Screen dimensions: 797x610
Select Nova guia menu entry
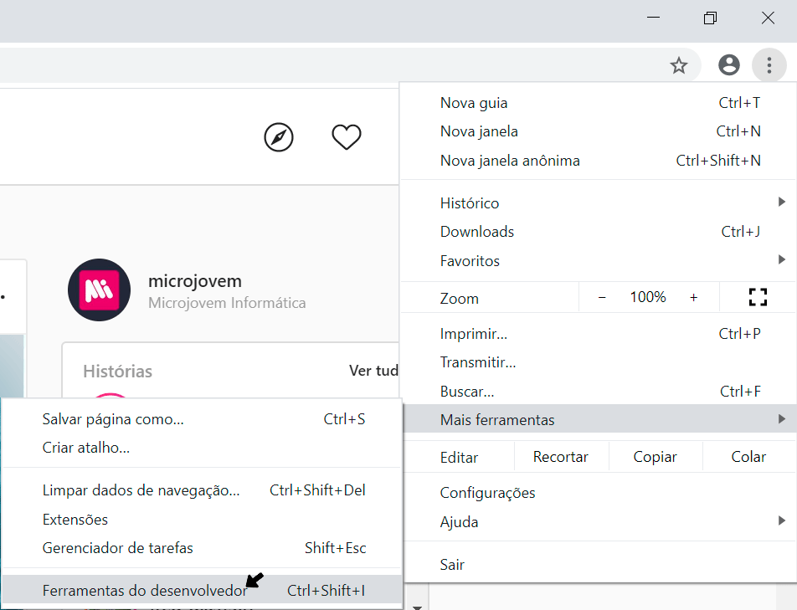click(x=599, y=103)
